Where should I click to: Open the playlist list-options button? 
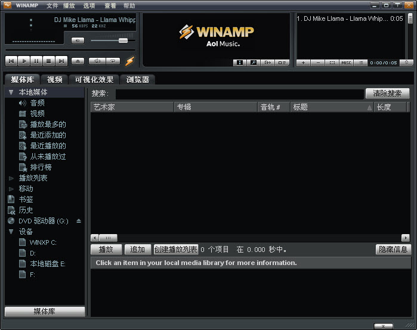click(360, 63)
